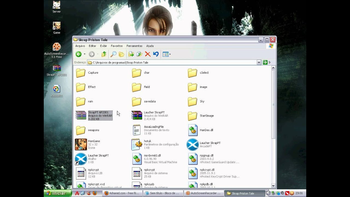This screenshot has width=350, height=197.
Task: Go up one folder level
Action: pos(104,54)
